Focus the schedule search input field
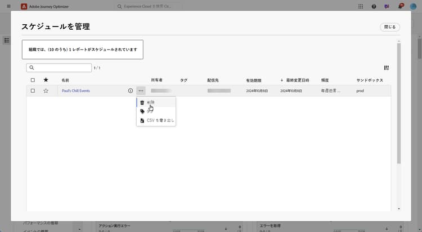The image size is (422, 232). (x=59, y=68)
